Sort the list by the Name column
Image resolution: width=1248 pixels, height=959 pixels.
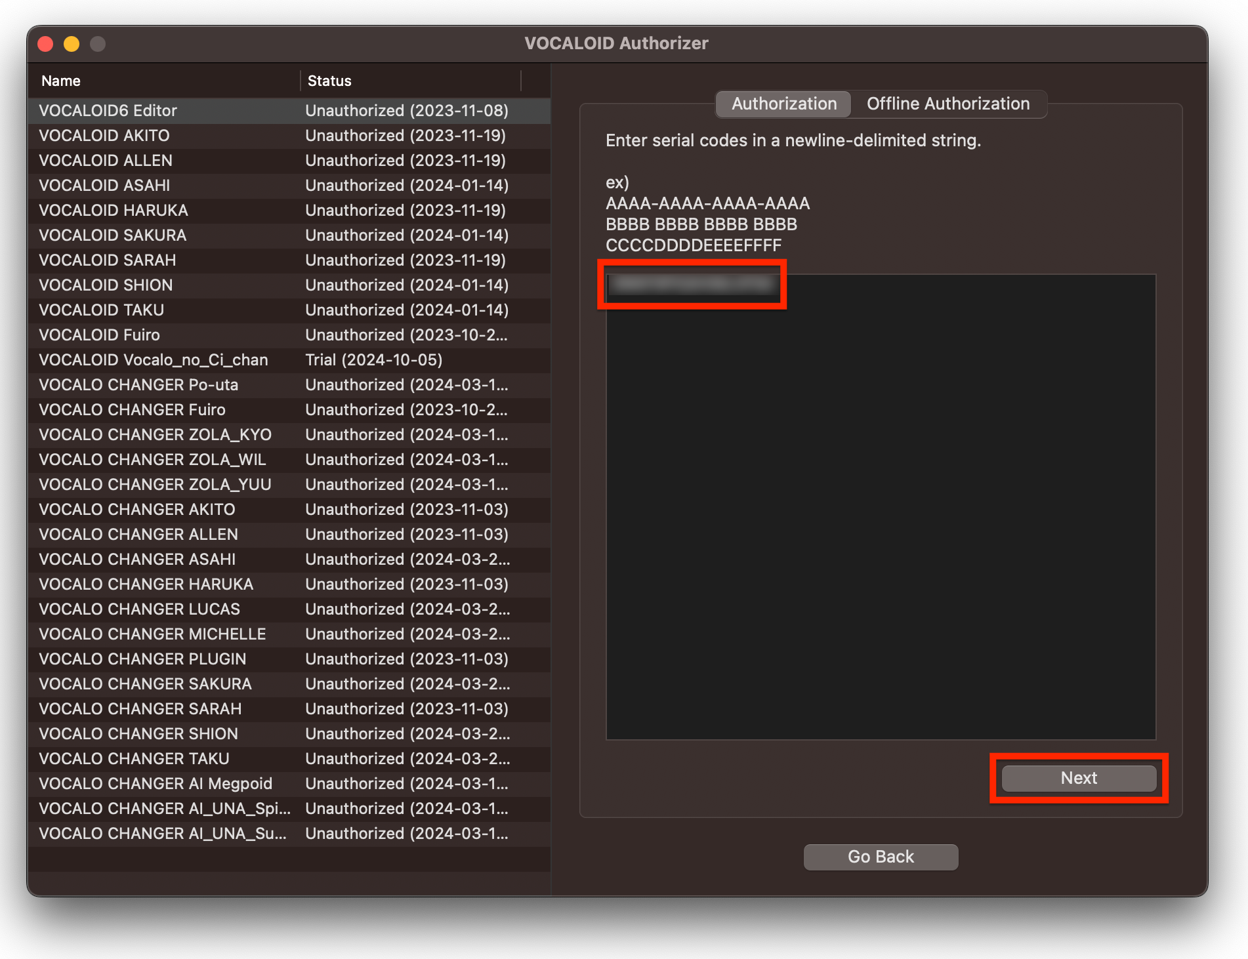click(x=61, y=80)
